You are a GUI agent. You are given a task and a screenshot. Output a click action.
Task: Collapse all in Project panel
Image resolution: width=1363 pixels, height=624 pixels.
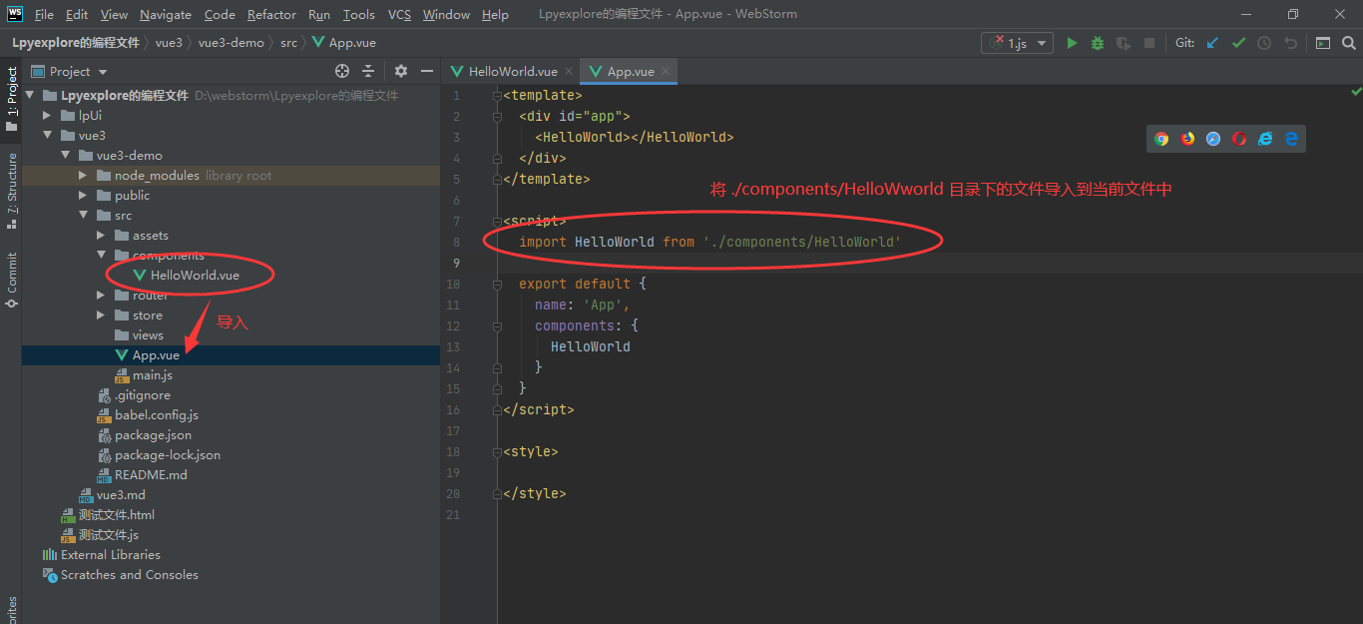(368, 71)
